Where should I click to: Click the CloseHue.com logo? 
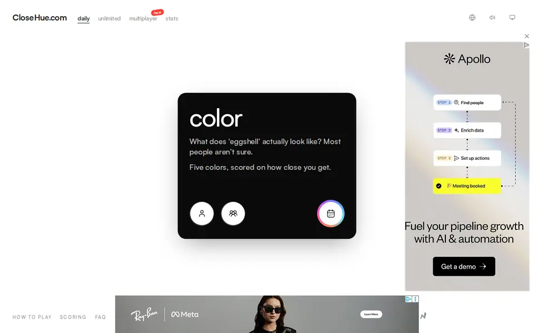(x=39, y=18)
